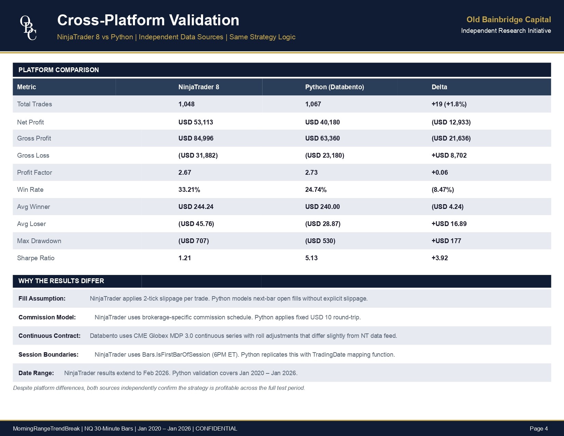Viewport: 564px width, 436px height.
Task: Select the "2.73" profit factor value
Action: point(311,172)
